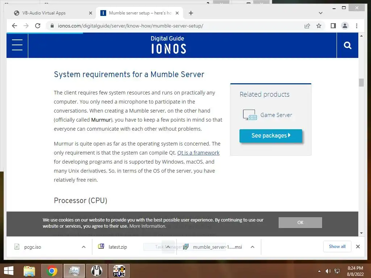371x278 pixels.
Task: Show hidden system tray icons
Action: coord(319,271)
